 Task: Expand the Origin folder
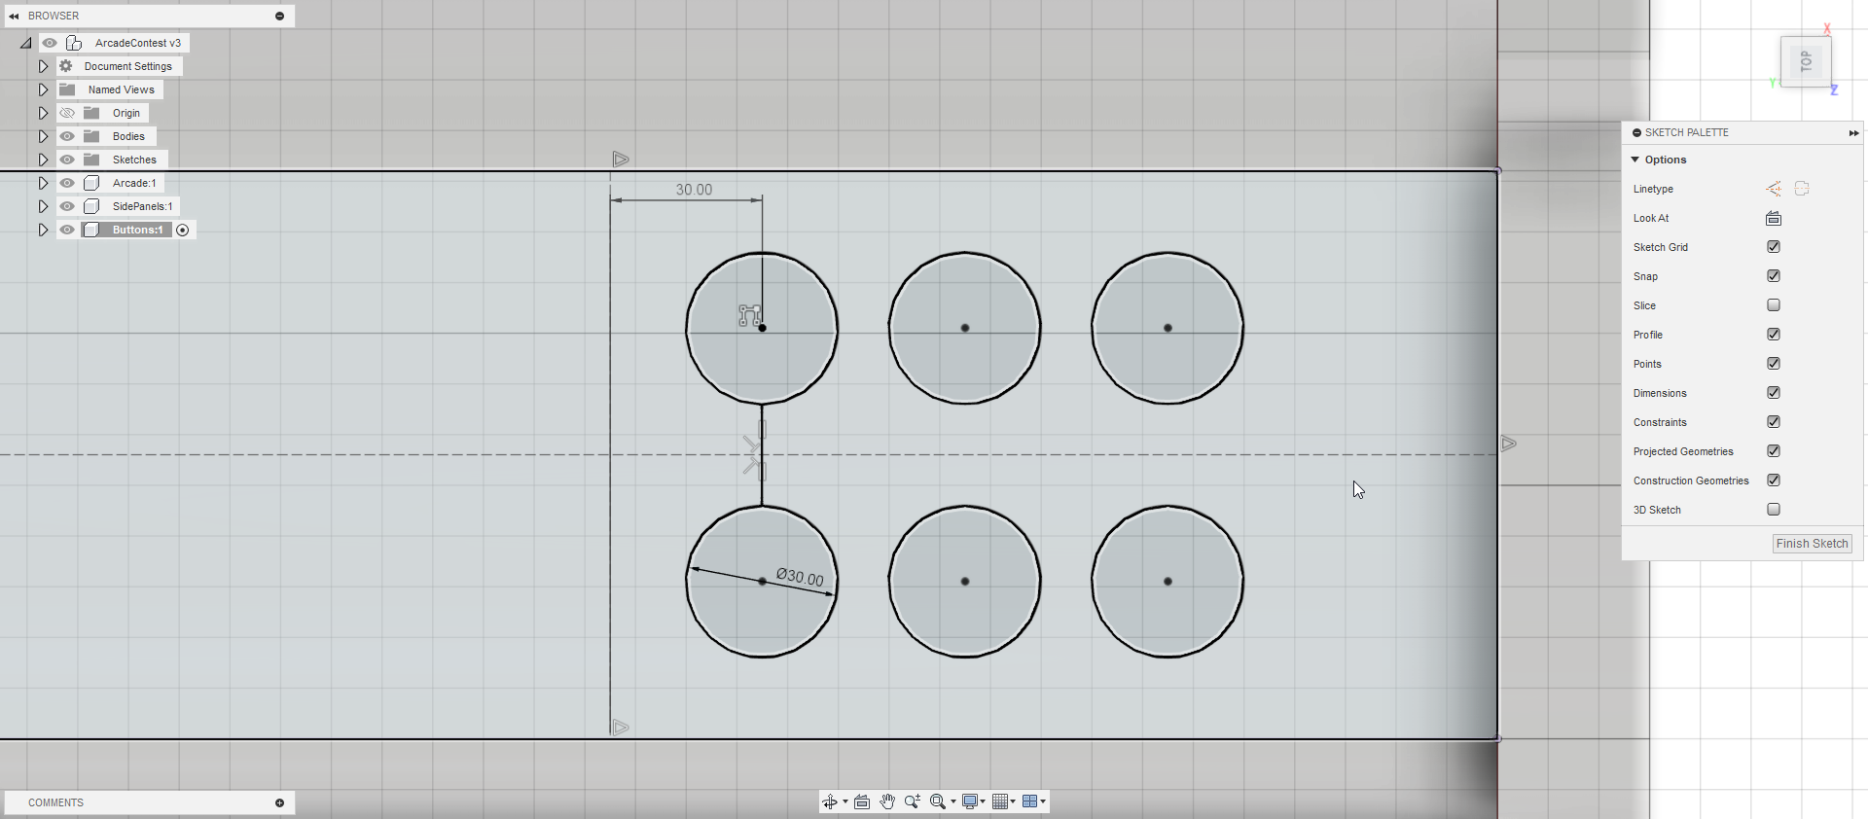click(43, 113)
